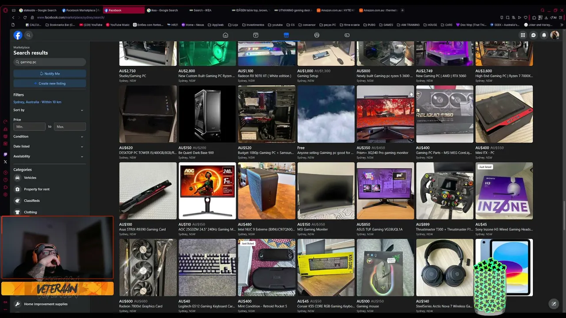Click the Clothing shirt icon
Image resolution: width=566 pixels, height=318 pixels.
pyautogui.click(x=17, y=212)
